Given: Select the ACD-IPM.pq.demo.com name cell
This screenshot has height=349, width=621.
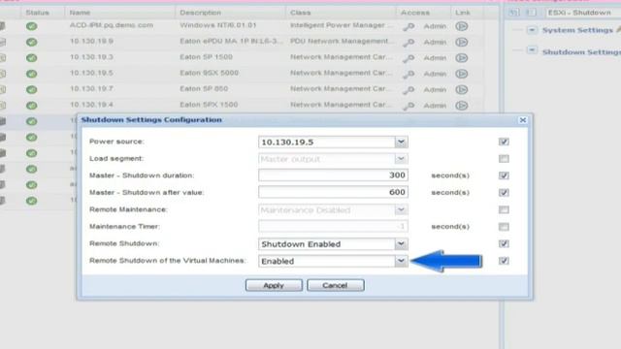Looking at the screenshot, I should (112, 25).
